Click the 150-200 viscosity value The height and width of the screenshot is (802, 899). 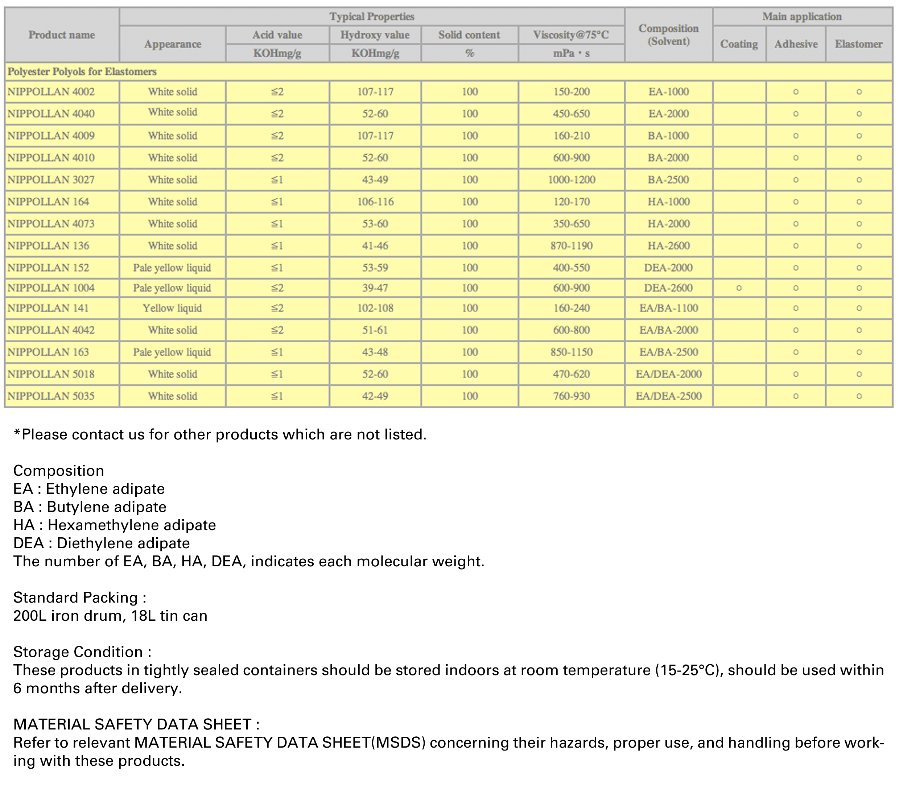click(572, 92)
